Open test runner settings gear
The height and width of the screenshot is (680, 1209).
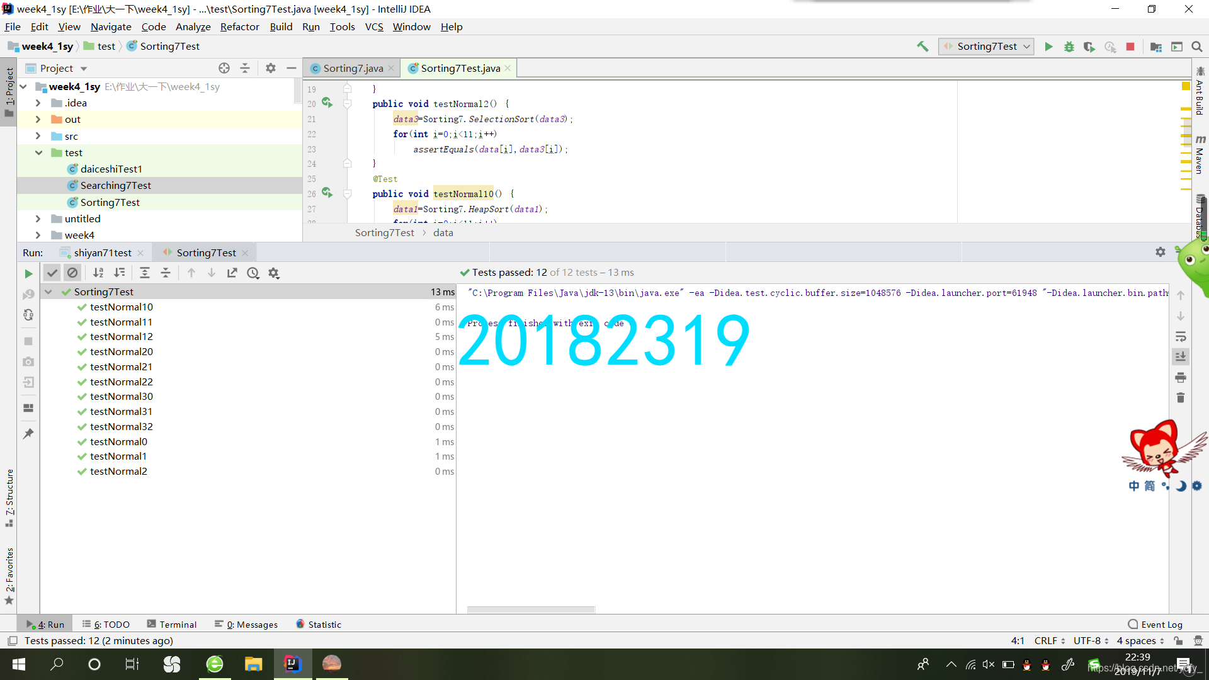pyautogui.click(x=273, y=273)
